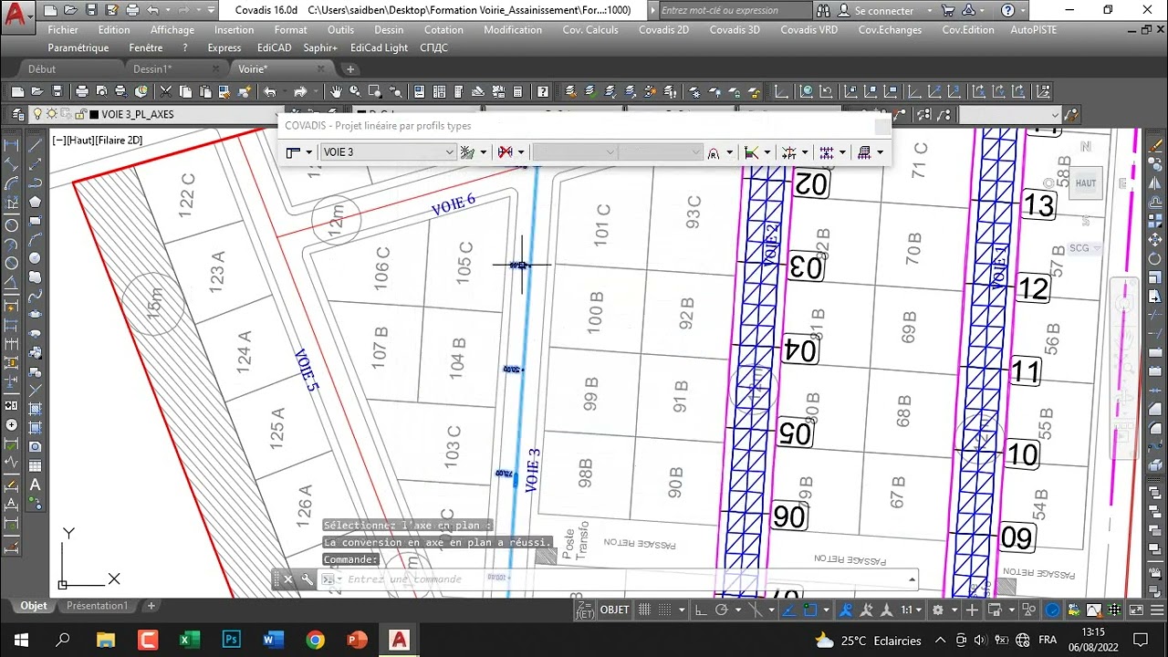This screenshot has height=657, width=1168.
Task: Toggle Ortho mode in status bar
Action: [701, 610]
